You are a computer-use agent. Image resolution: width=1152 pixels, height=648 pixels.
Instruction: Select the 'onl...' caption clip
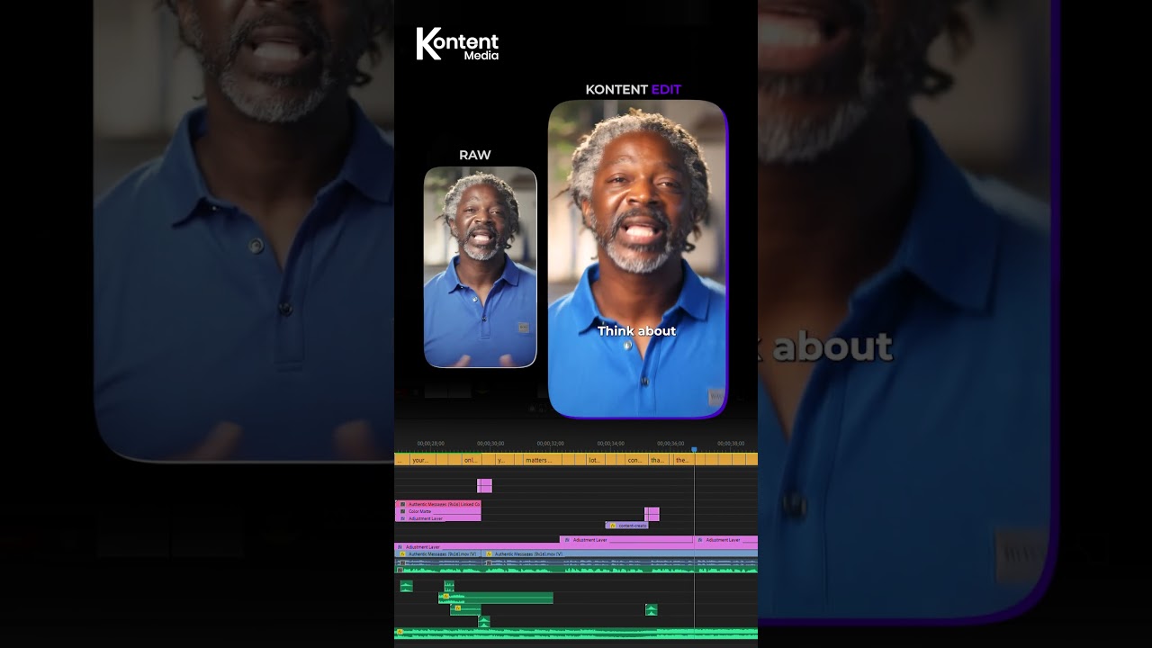click(x=472, y=460)
